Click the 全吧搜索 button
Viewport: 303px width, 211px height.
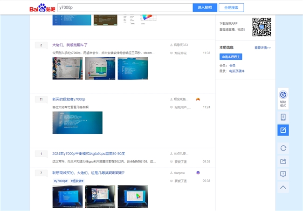point(231,7)
